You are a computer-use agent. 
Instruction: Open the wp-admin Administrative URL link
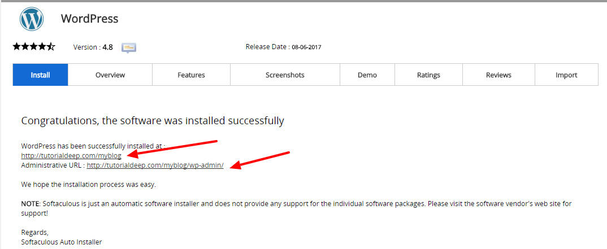(155, 165)
